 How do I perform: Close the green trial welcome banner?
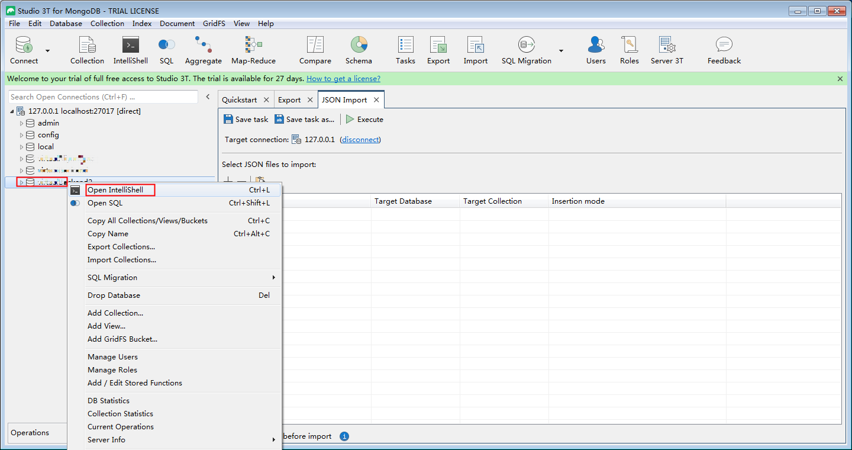point(840,79)
